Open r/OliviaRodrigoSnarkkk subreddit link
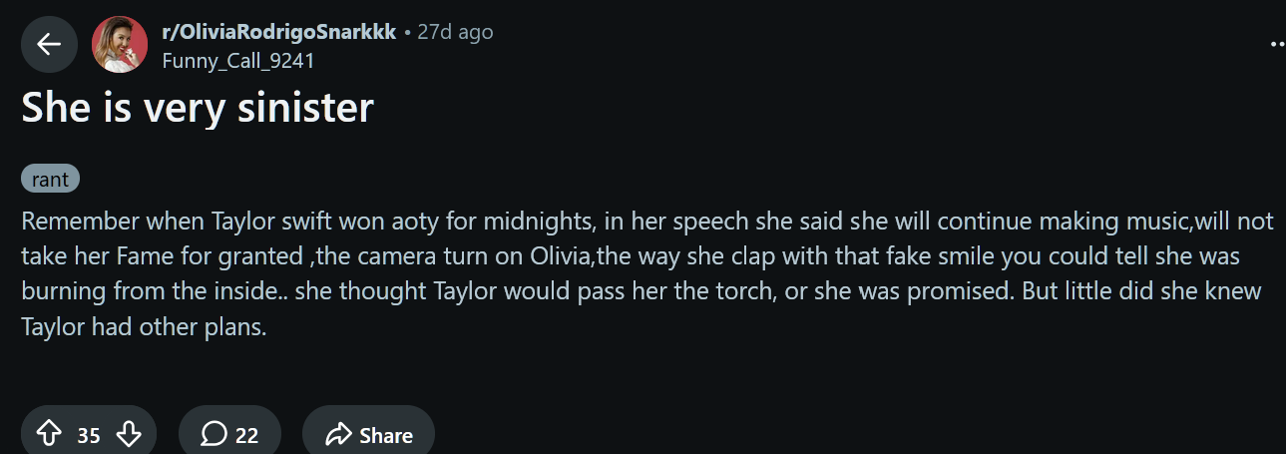1286x454 pixels. click(278, 32)
